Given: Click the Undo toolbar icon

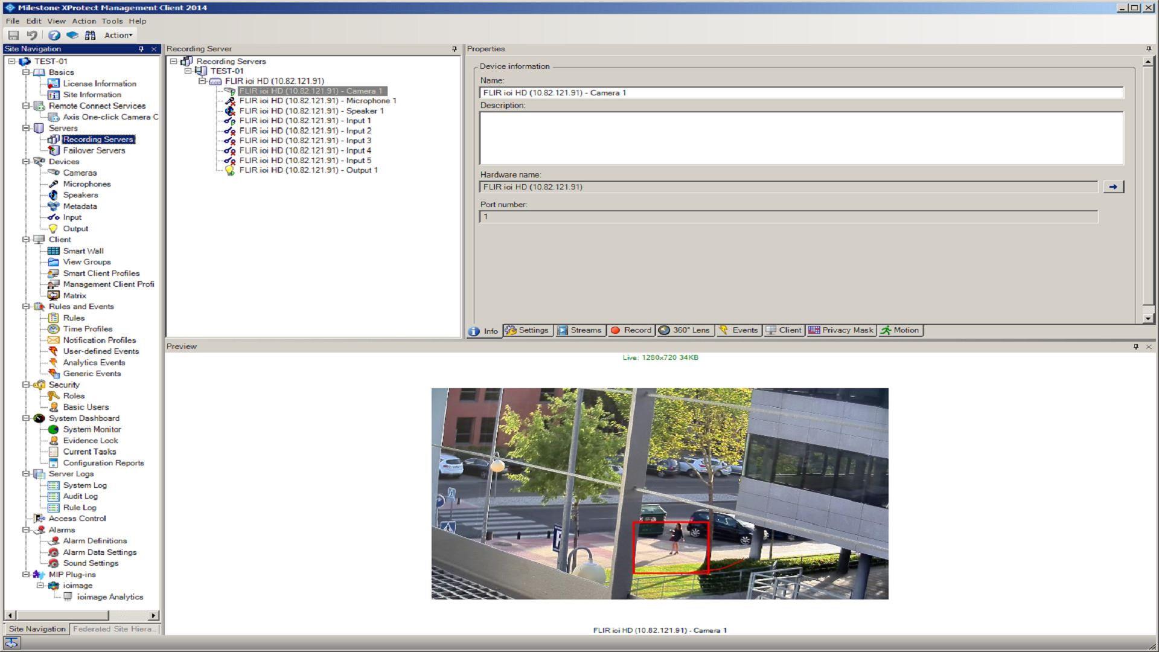Looking at the screenshot, I should coord(32,35).
